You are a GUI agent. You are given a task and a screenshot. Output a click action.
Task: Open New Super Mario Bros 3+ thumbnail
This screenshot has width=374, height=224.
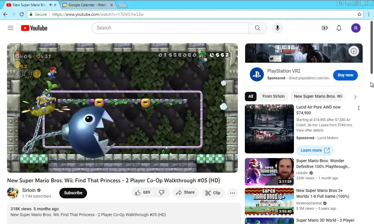point(269,202)
